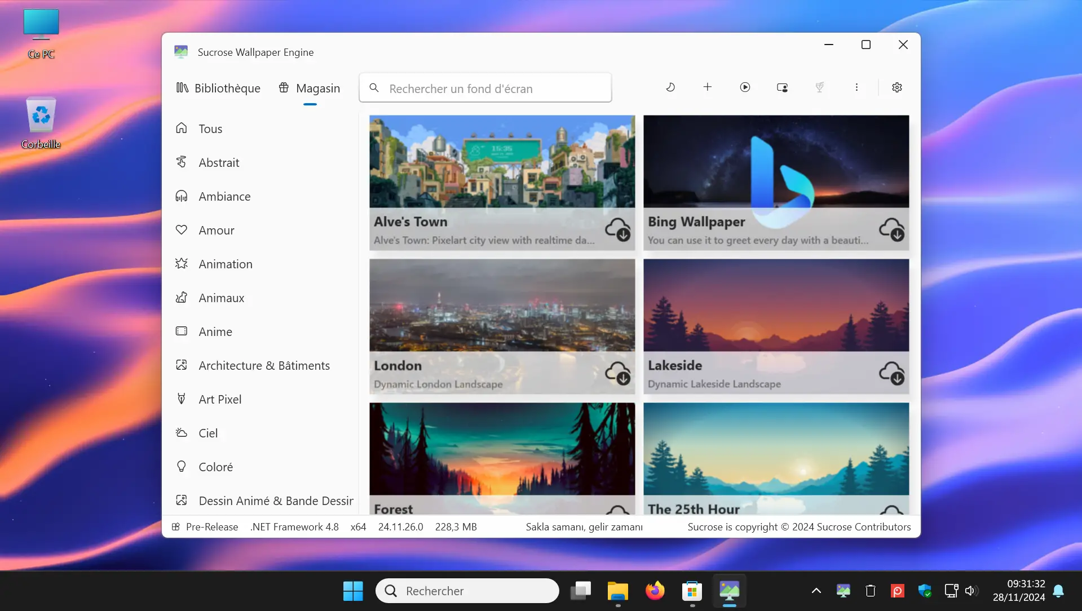The height and width of the screenshot is (611, 1082).
Task: Open Windows Security shield tray icon
Action: click(x=925, y=591)
